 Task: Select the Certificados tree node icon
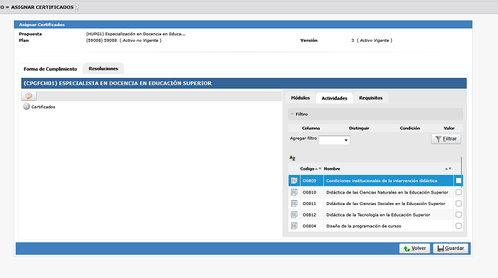[27, 106]
